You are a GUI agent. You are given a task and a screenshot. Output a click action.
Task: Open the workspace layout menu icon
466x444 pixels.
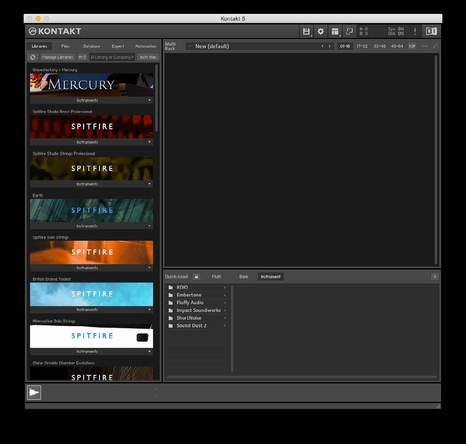coord(335,31)
